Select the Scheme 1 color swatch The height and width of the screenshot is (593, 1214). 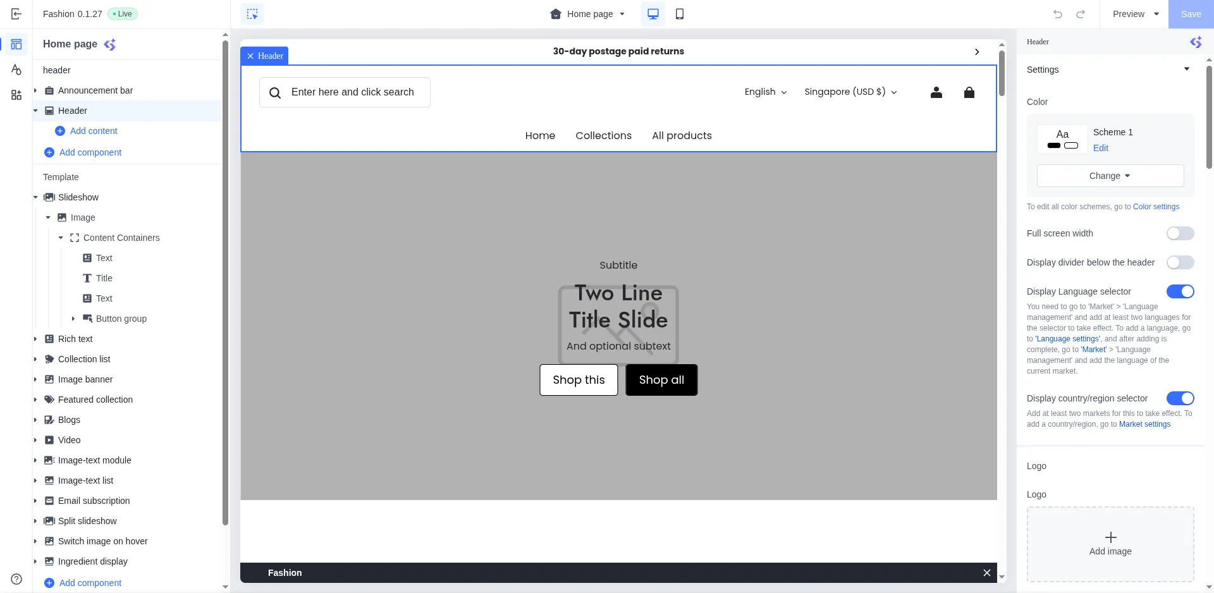pyautogui.click(x=1062, y=138)
